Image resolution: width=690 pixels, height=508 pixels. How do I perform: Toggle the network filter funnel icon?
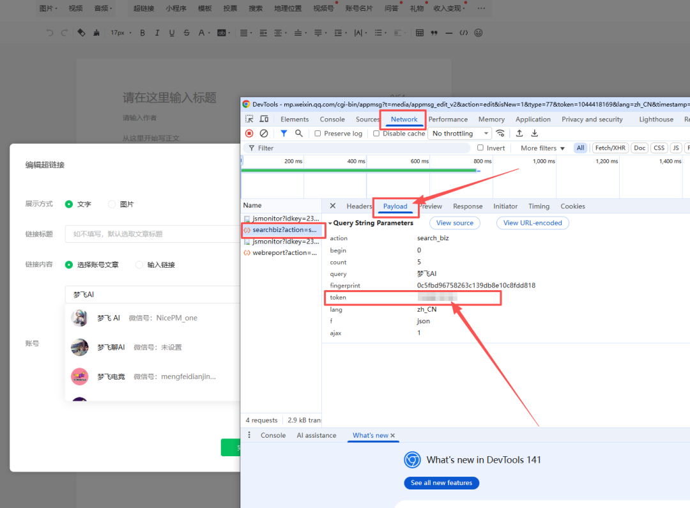(x=284, y=134)
